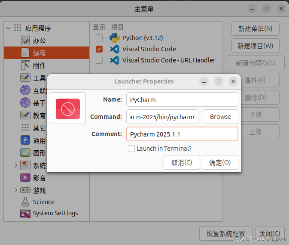
Task: Click the 显示 column header
Action: (x=99, y=27)
